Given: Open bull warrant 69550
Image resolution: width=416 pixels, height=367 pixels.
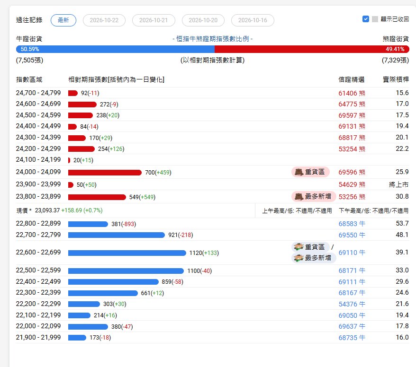Looking at the screenshot, I should 352,235.
